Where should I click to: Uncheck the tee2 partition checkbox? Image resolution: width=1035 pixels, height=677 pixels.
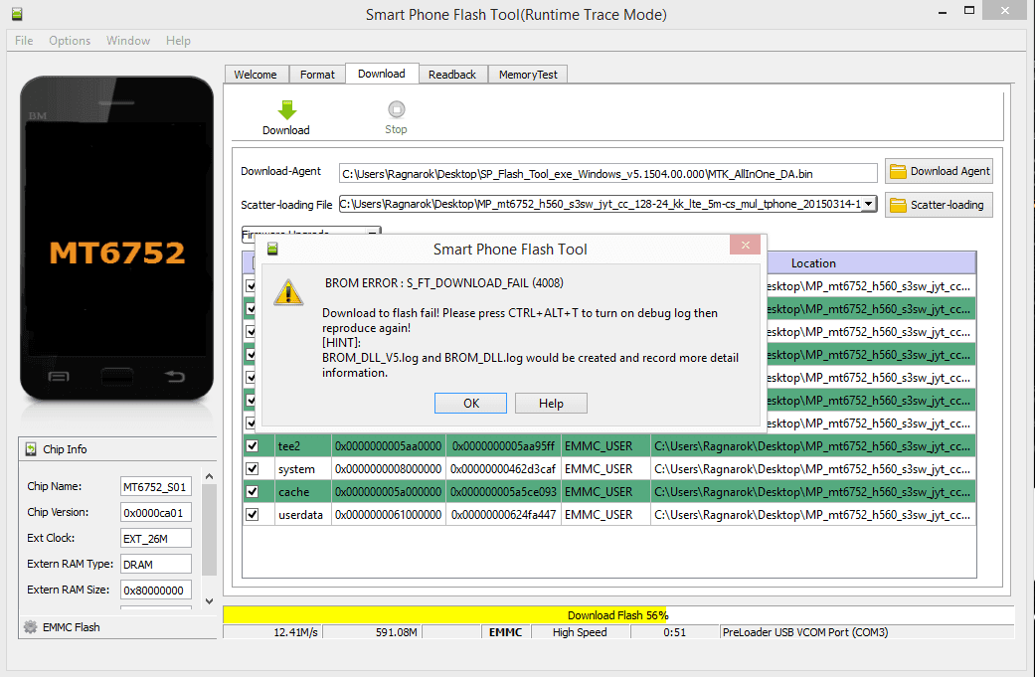pos(253,446)
